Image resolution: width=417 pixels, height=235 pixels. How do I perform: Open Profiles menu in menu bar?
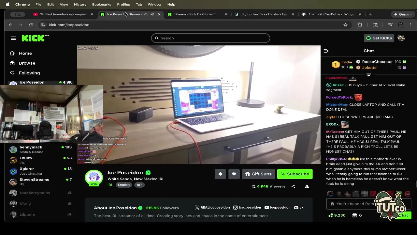click(x=123, y=5)
